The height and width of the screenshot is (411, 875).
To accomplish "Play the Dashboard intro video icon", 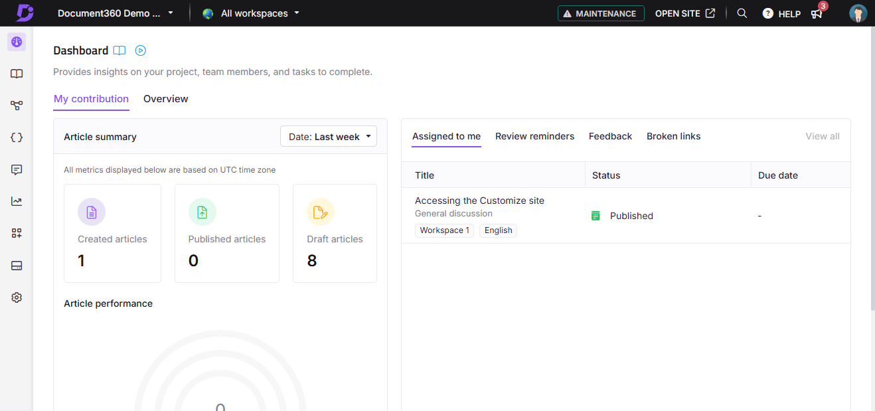I will coord(140,50).
